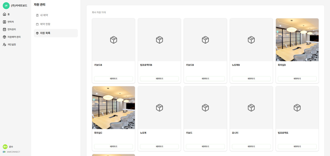The width and height of the screenshot is (330, 156).
Task: Click the 자원예약·관리 cube icon in sidebar
Action: click(x=4, y=37)
